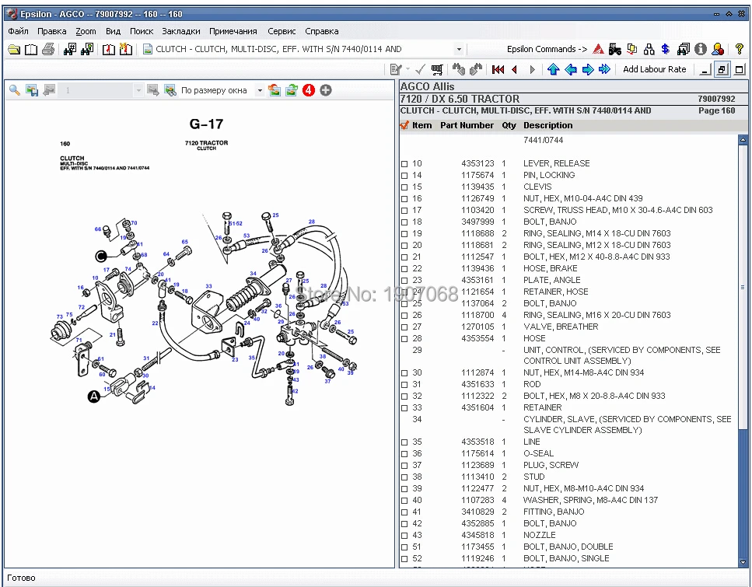Click the Add Labour Rate button
Image resolution: width=752 pixels, height=587 pixels.
coord(654,69)
